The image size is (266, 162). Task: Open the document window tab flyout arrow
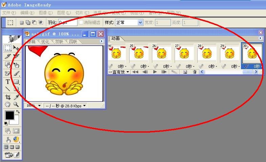(x=102, y=41)
